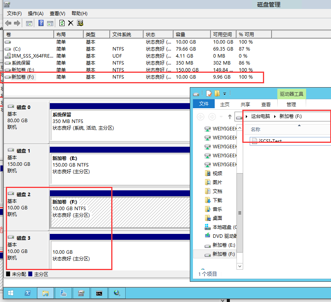
Task: Click the Explorer Forward navigation button
Action: (x=212, y=117)
